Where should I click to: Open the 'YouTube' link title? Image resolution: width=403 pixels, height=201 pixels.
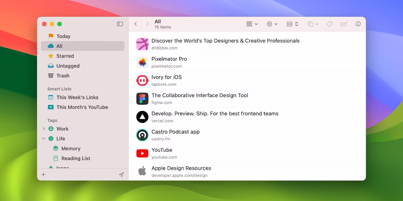click(x=162, y=150)
